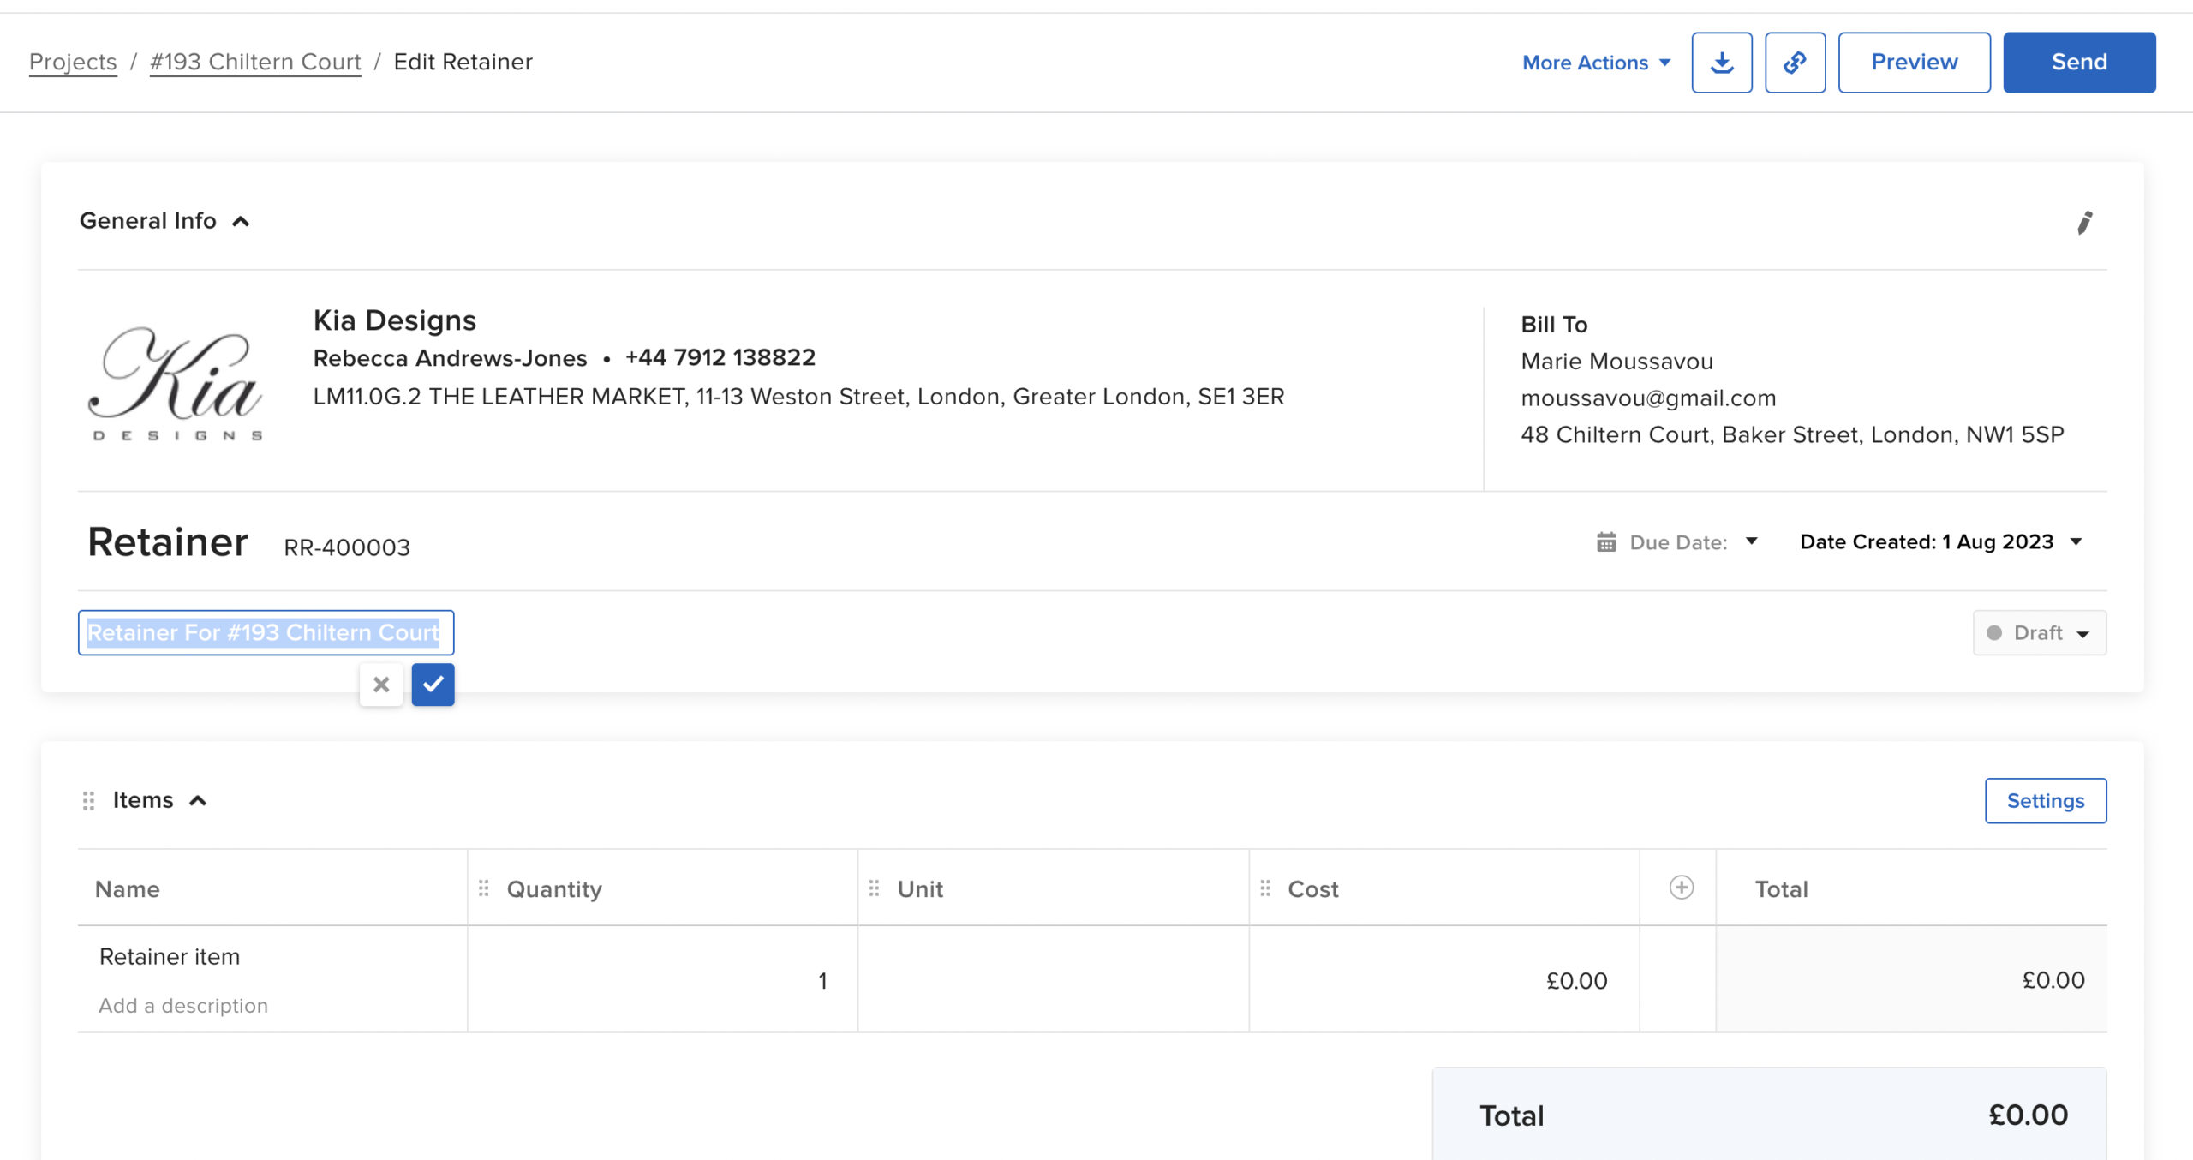Open the Items Settings button
This screenshot has width=2193, height=1160.
tap(2045, 800)
